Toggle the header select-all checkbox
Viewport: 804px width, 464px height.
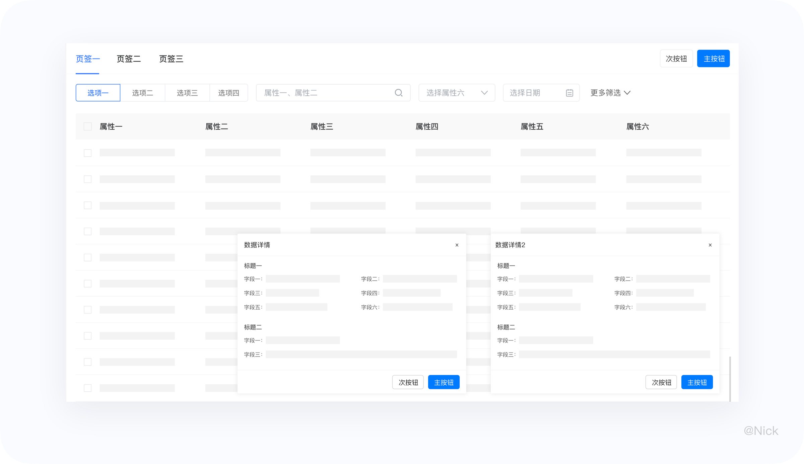click(88, 127)
